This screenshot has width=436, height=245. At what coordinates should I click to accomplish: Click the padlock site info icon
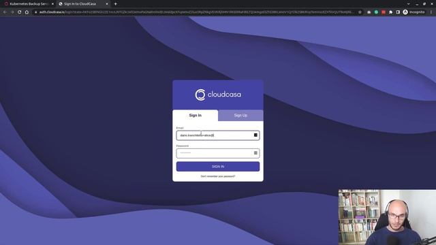(35, 12)
